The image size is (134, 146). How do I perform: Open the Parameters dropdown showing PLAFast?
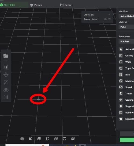(126, 41)
